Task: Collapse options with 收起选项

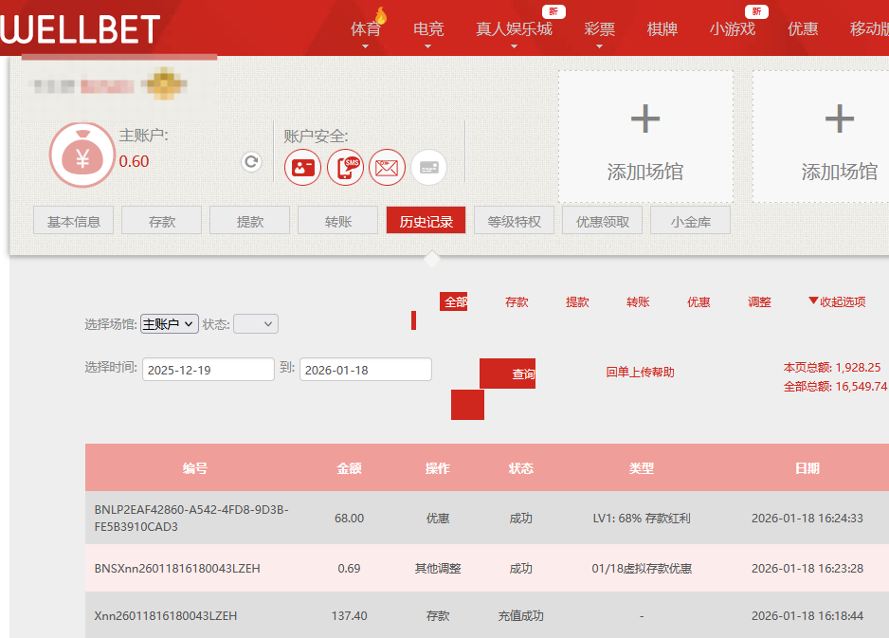Action: click(x=837, y=301)
